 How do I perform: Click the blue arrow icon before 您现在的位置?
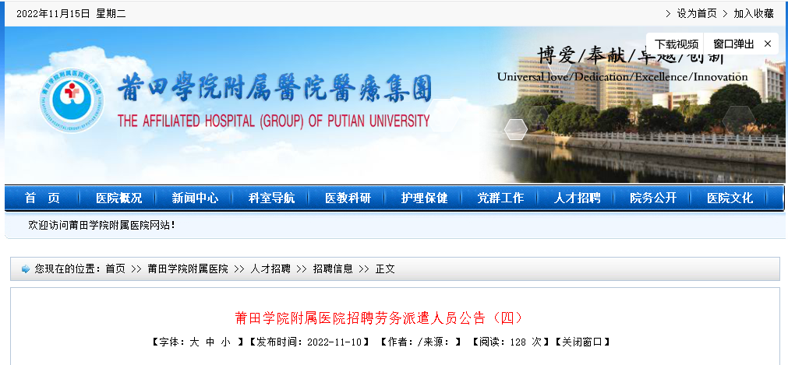point(26,269)
